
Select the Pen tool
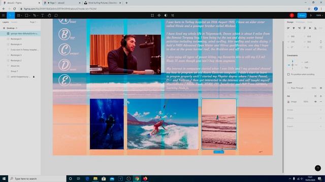tap(35, 15)
